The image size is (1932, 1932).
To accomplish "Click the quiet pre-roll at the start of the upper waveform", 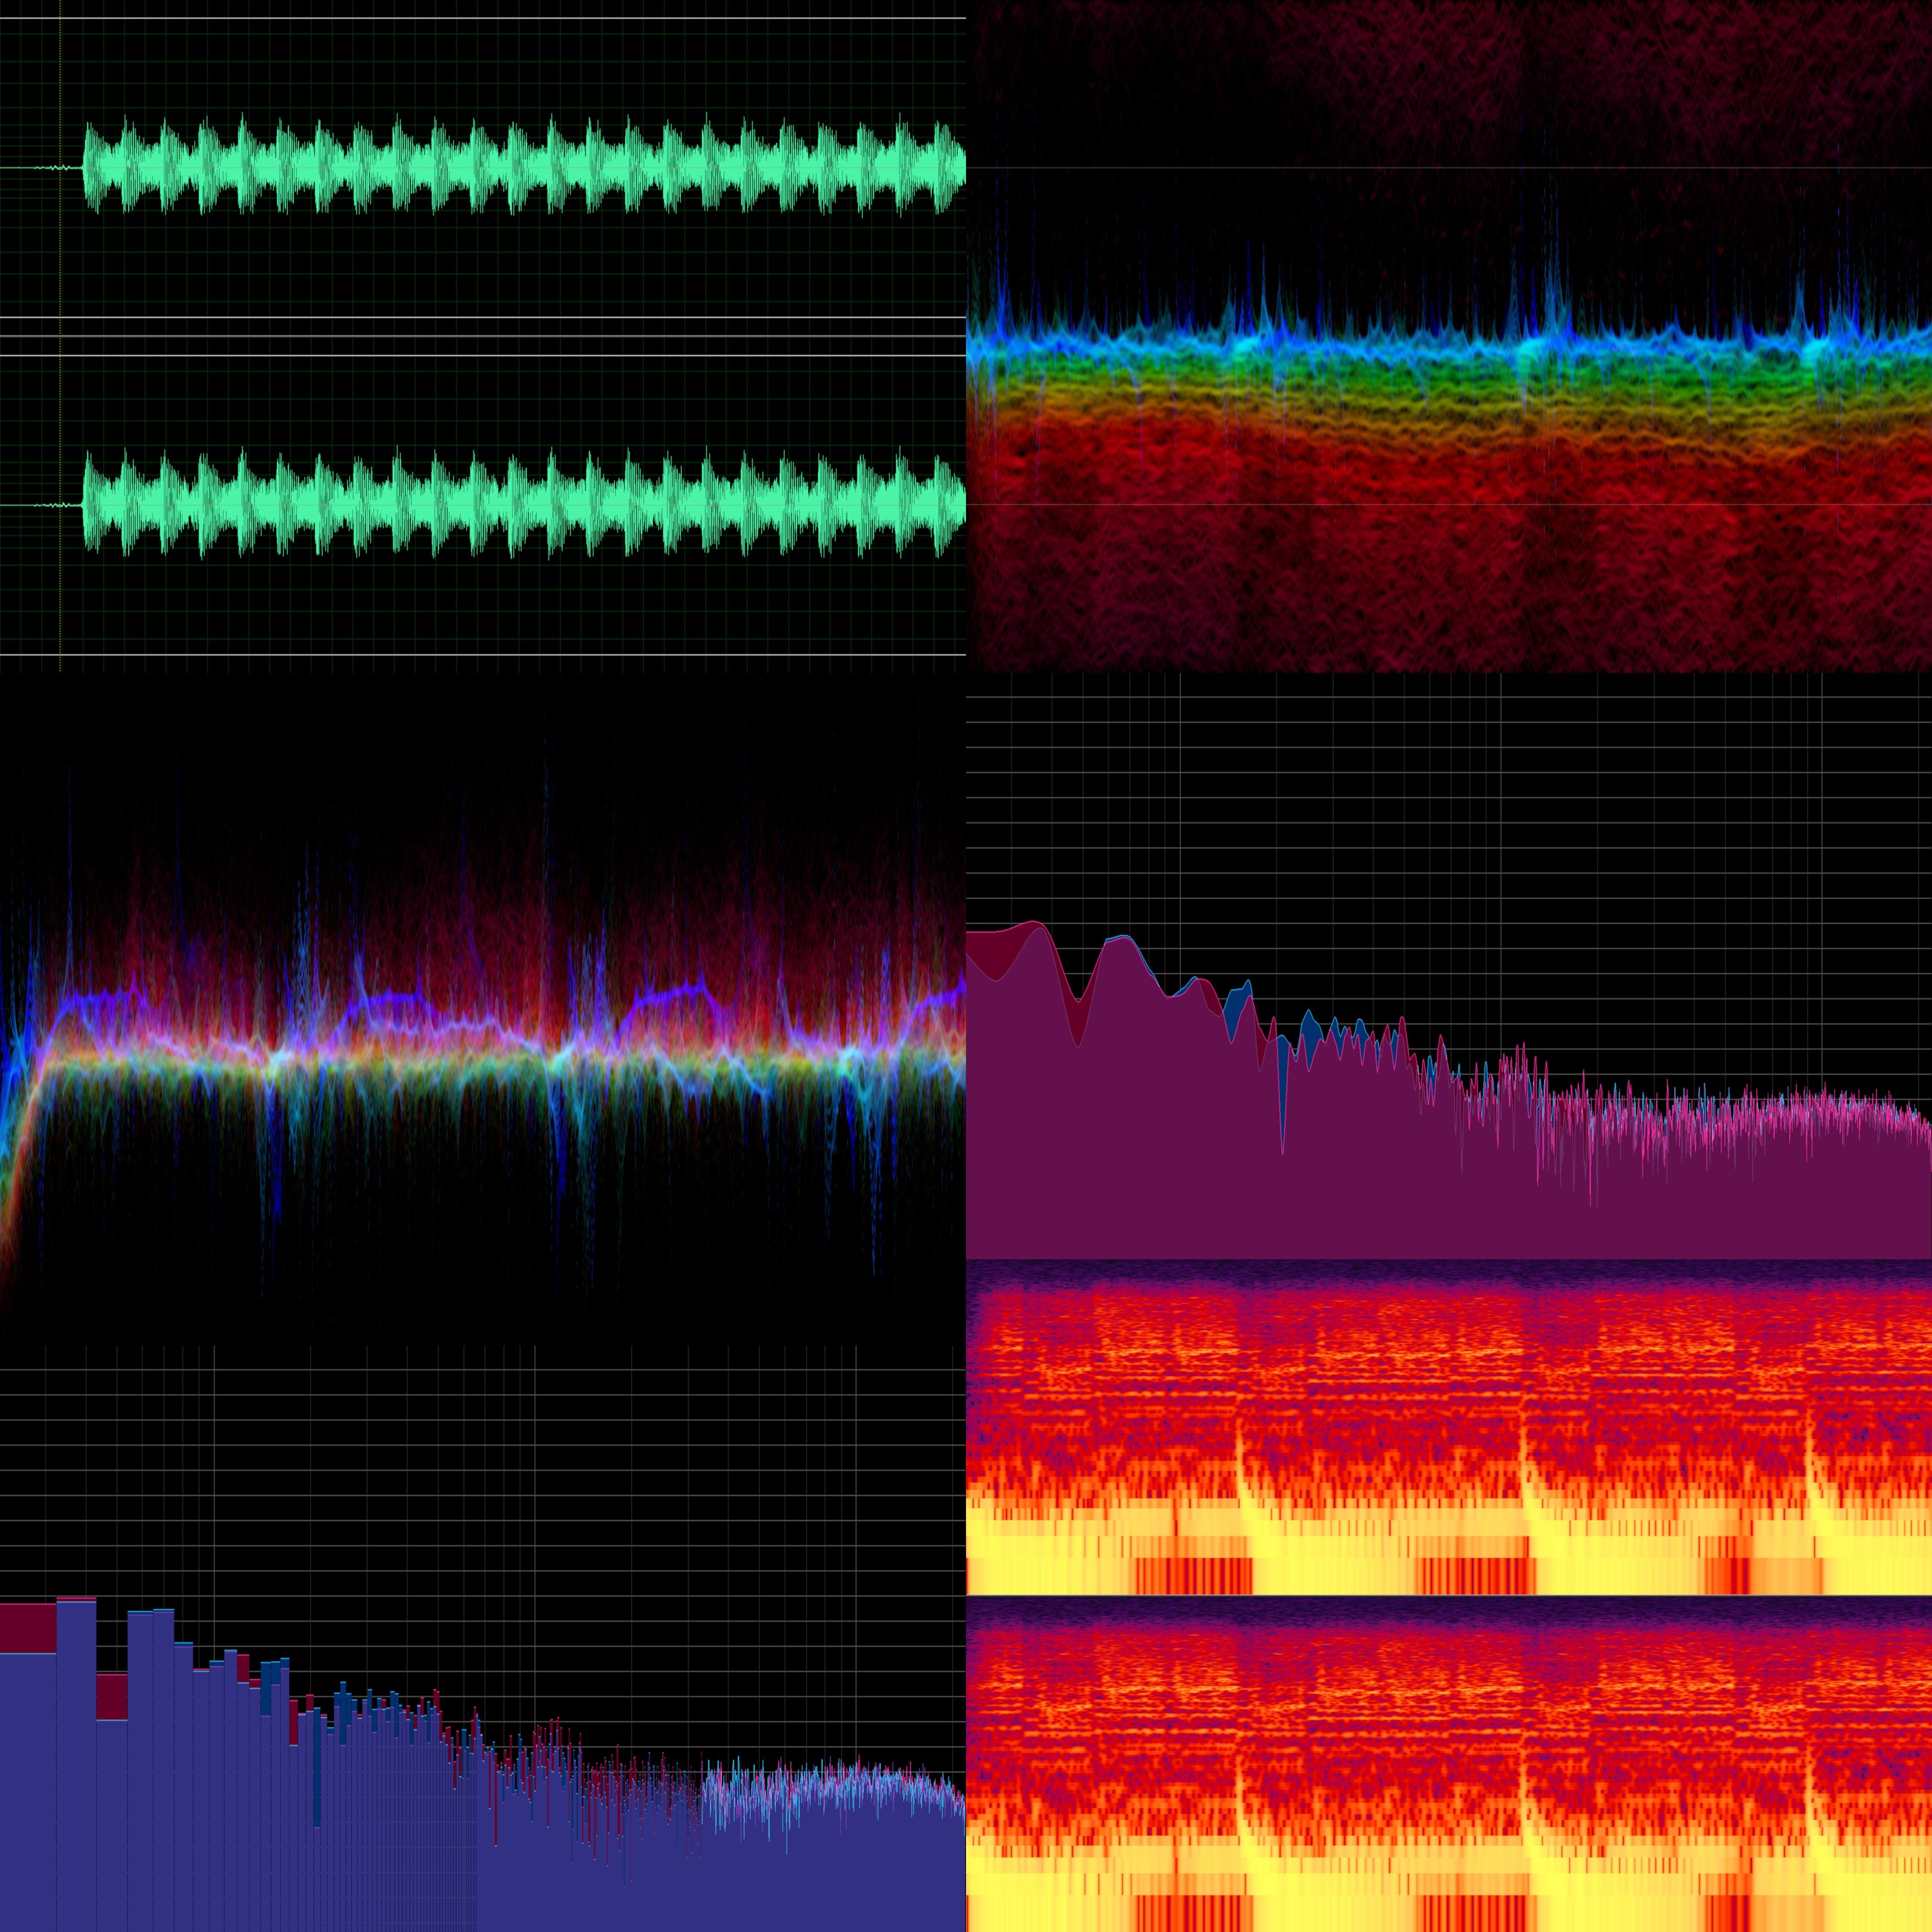I will [x=40, y=168].
